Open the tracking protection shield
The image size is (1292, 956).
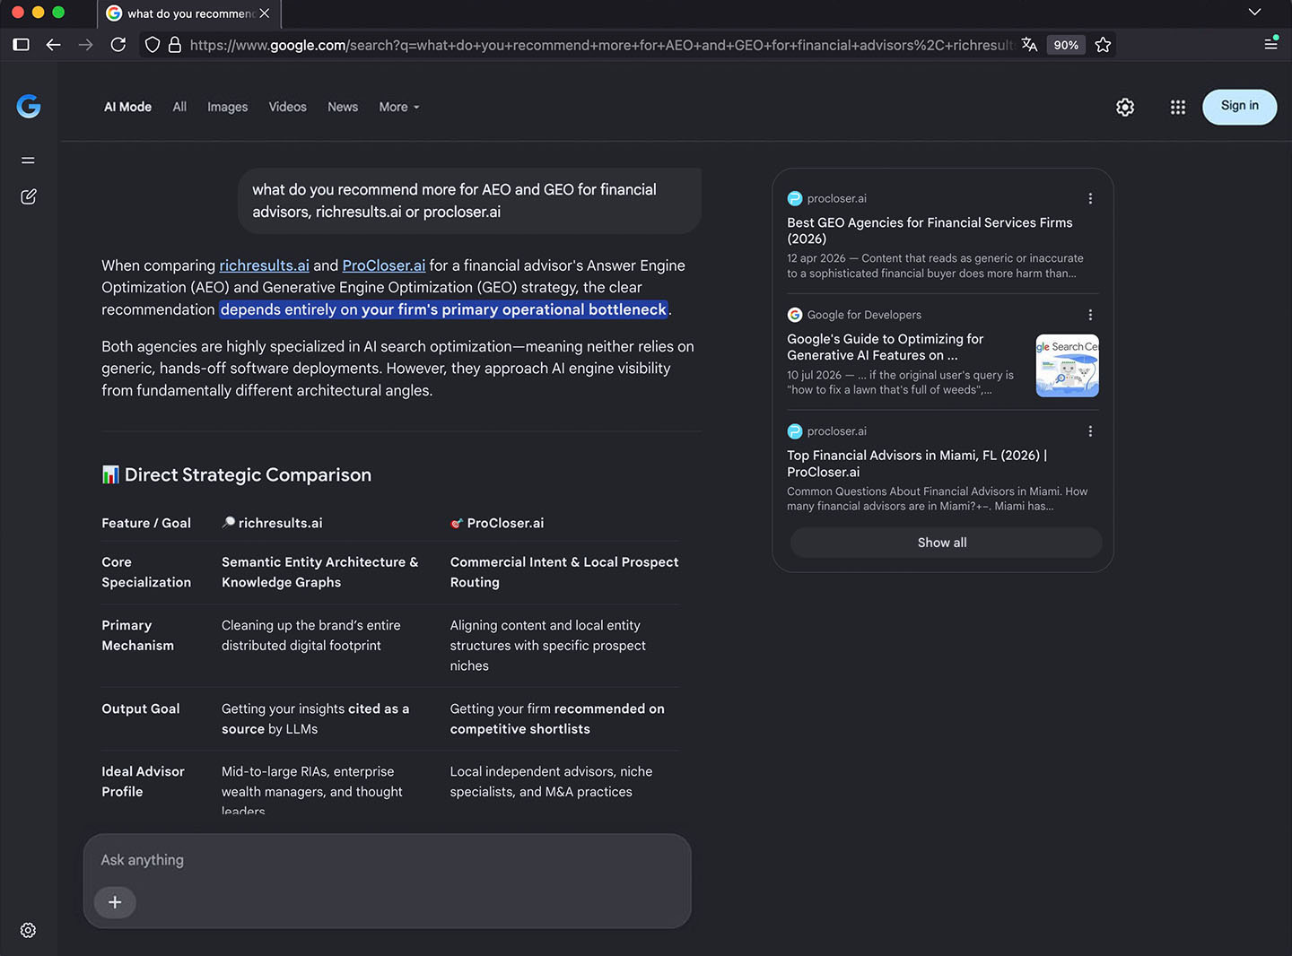point(153,45)
